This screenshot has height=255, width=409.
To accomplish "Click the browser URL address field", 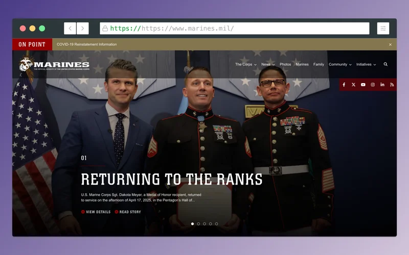I will 235,29.
